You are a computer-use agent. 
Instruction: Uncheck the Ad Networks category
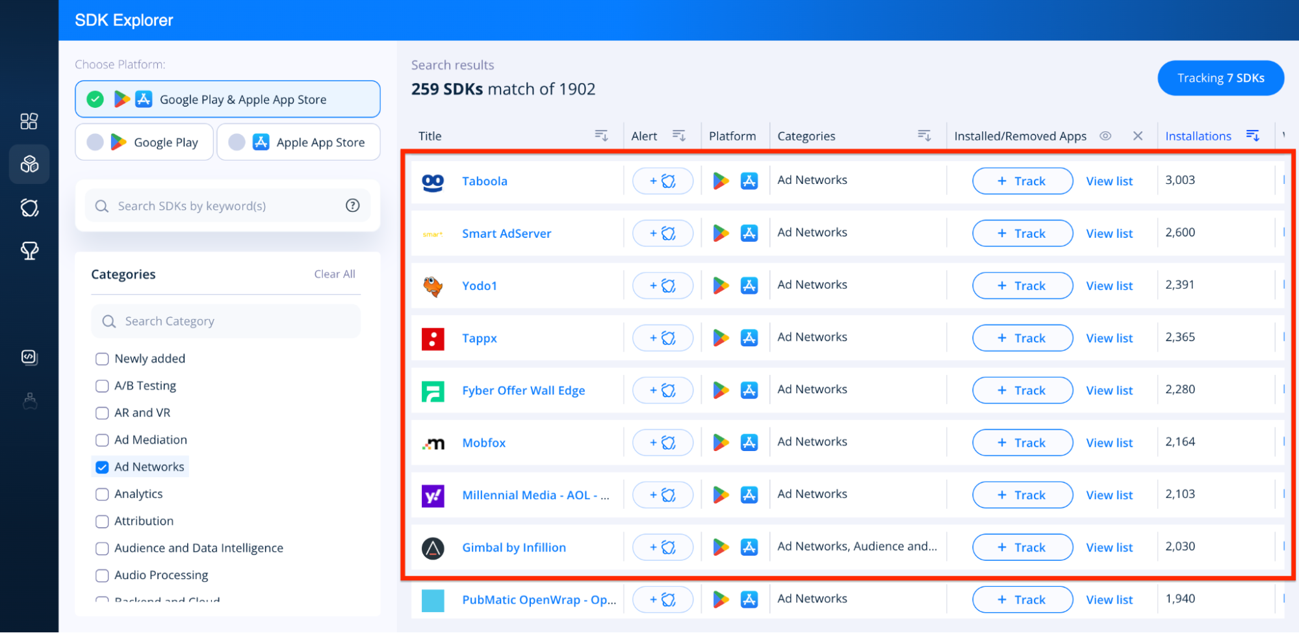pyautogui.click(x=102, y=467)
